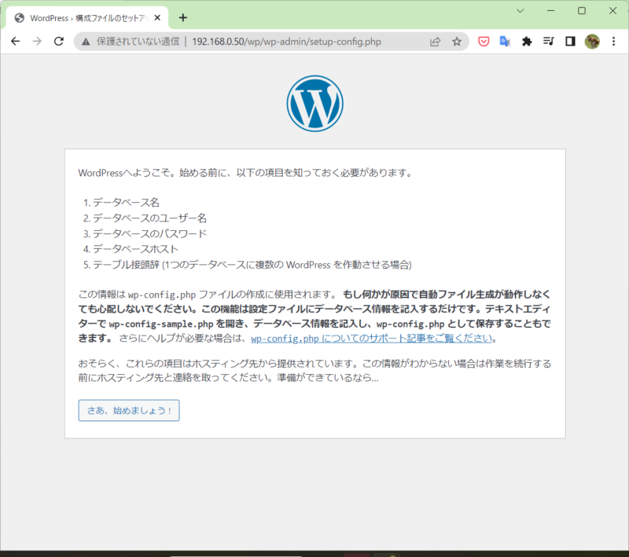The height and width of the screenshot is (557, 629).
Task: Click the list item データベースのパスワード
Action: tap(149, 233)
